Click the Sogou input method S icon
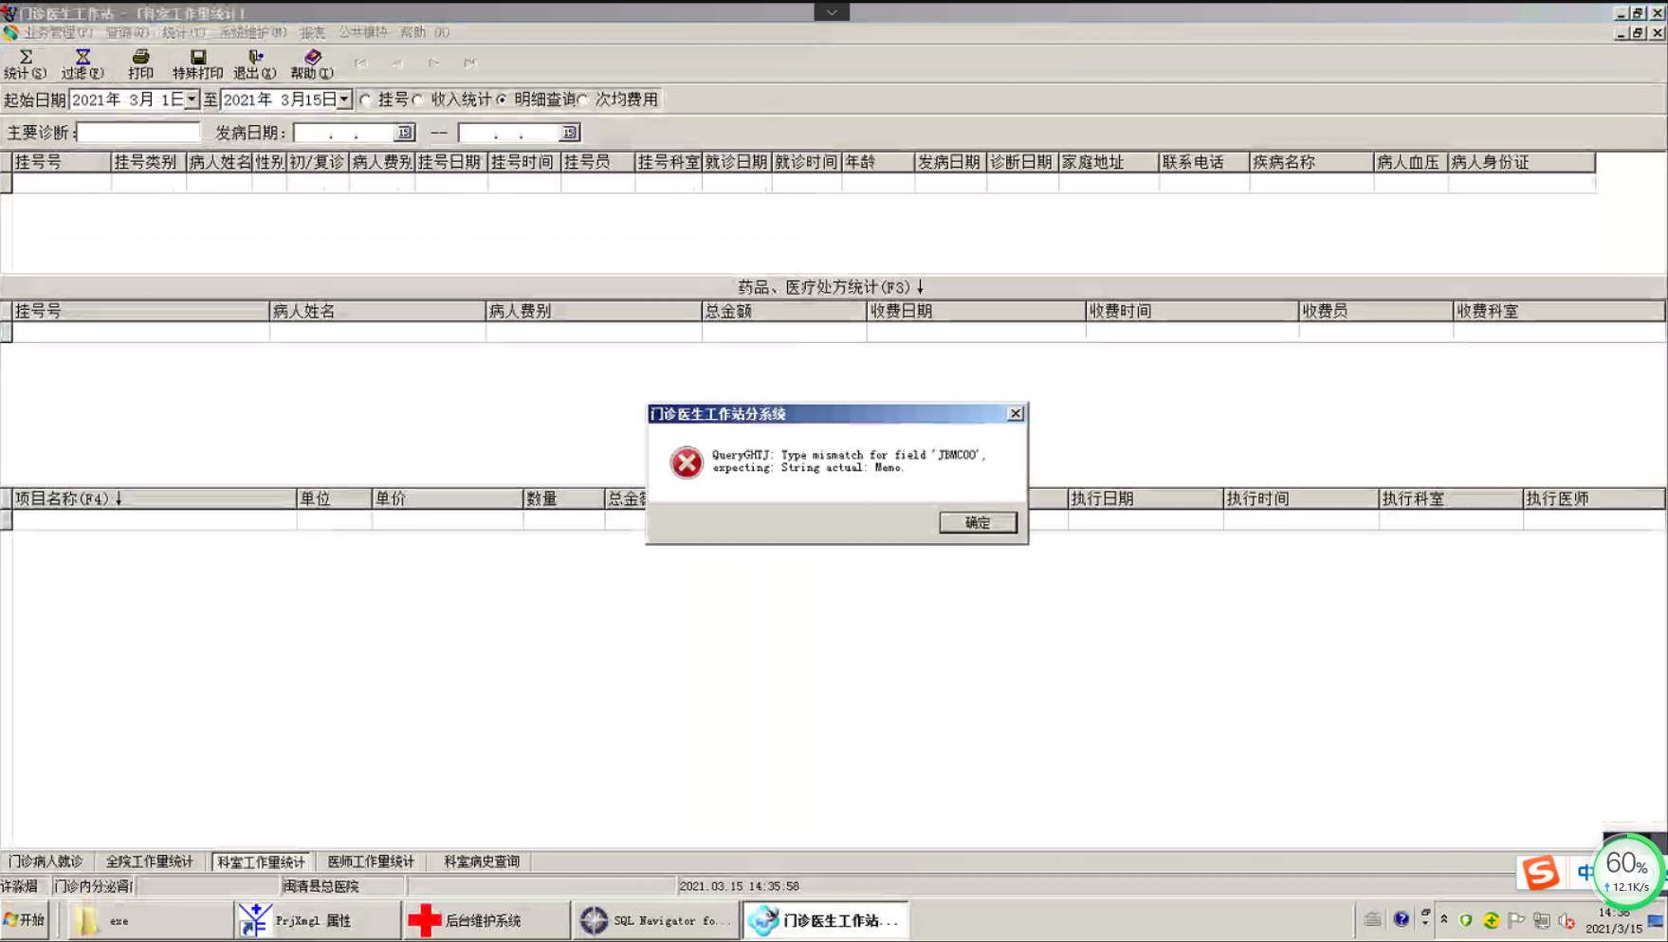 click(1540, 872)
